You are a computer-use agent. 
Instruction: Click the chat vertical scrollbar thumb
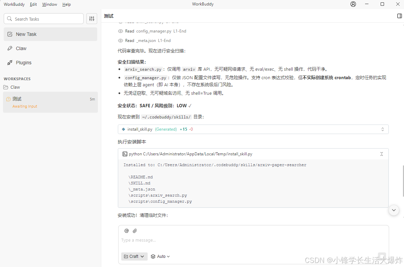point(403,181)
